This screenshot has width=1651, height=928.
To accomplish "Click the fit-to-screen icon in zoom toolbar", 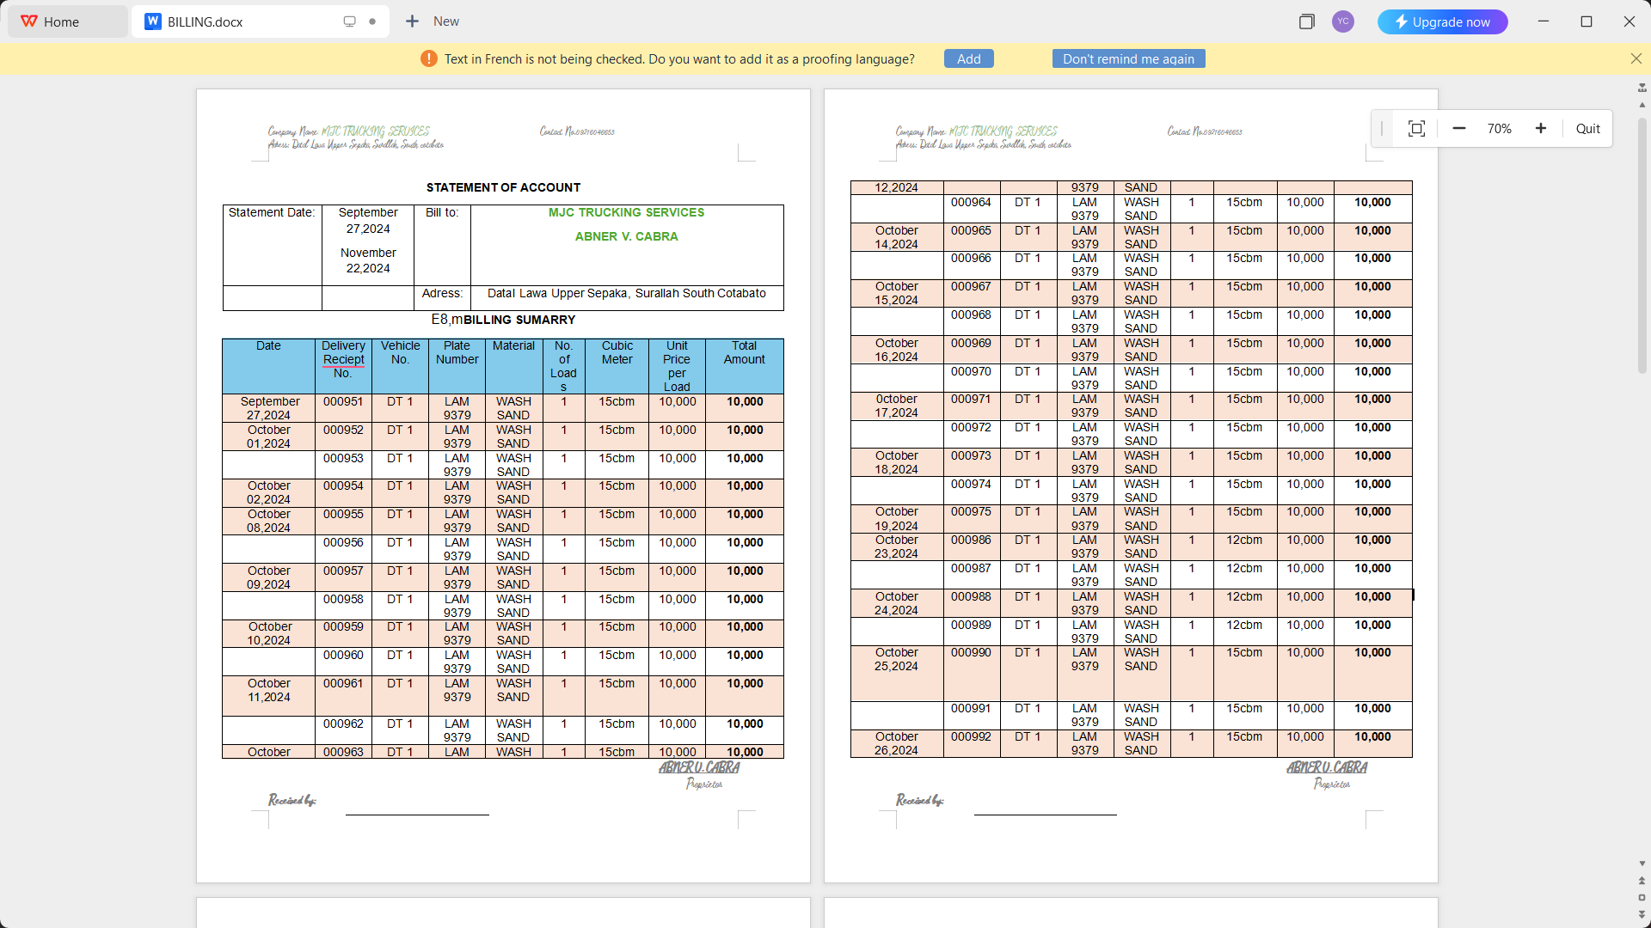I will pos(1416,129).
